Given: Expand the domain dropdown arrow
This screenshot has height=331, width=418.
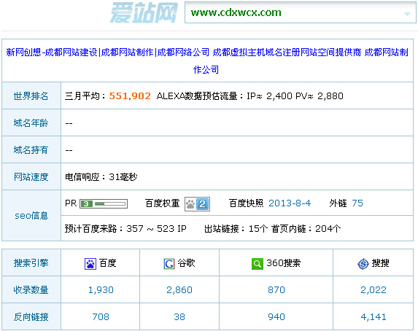Looking at the screenshot, I should (x=407, y=14).
